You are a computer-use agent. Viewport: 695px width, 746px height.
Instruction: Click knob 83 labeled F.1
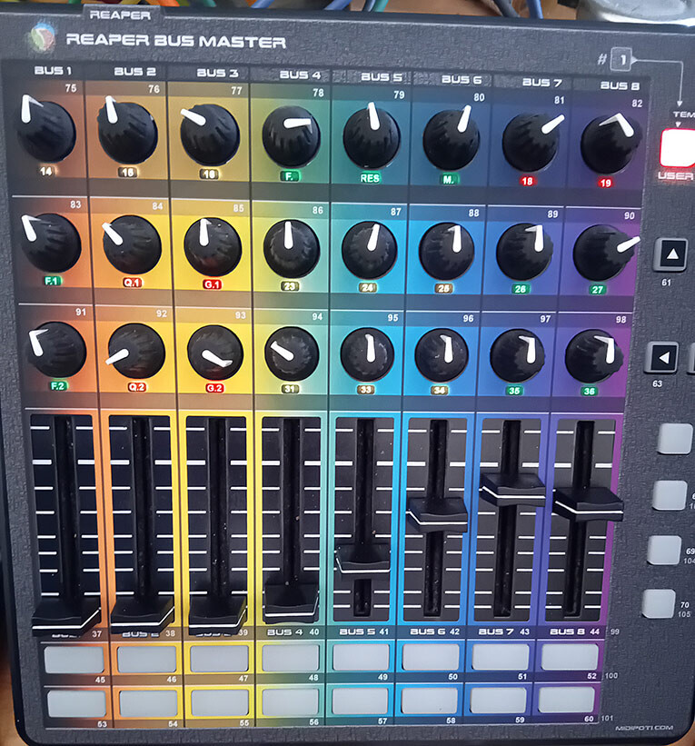[51, 244]
